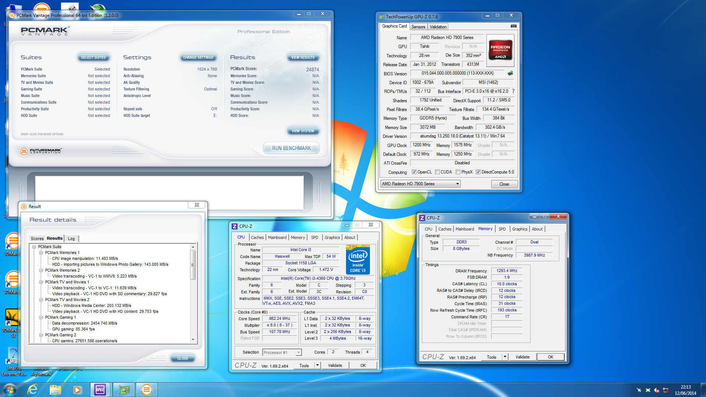Open the Graphics tab in CPU-Z CPU window
The image size is (706, 397).
[332, 237]
